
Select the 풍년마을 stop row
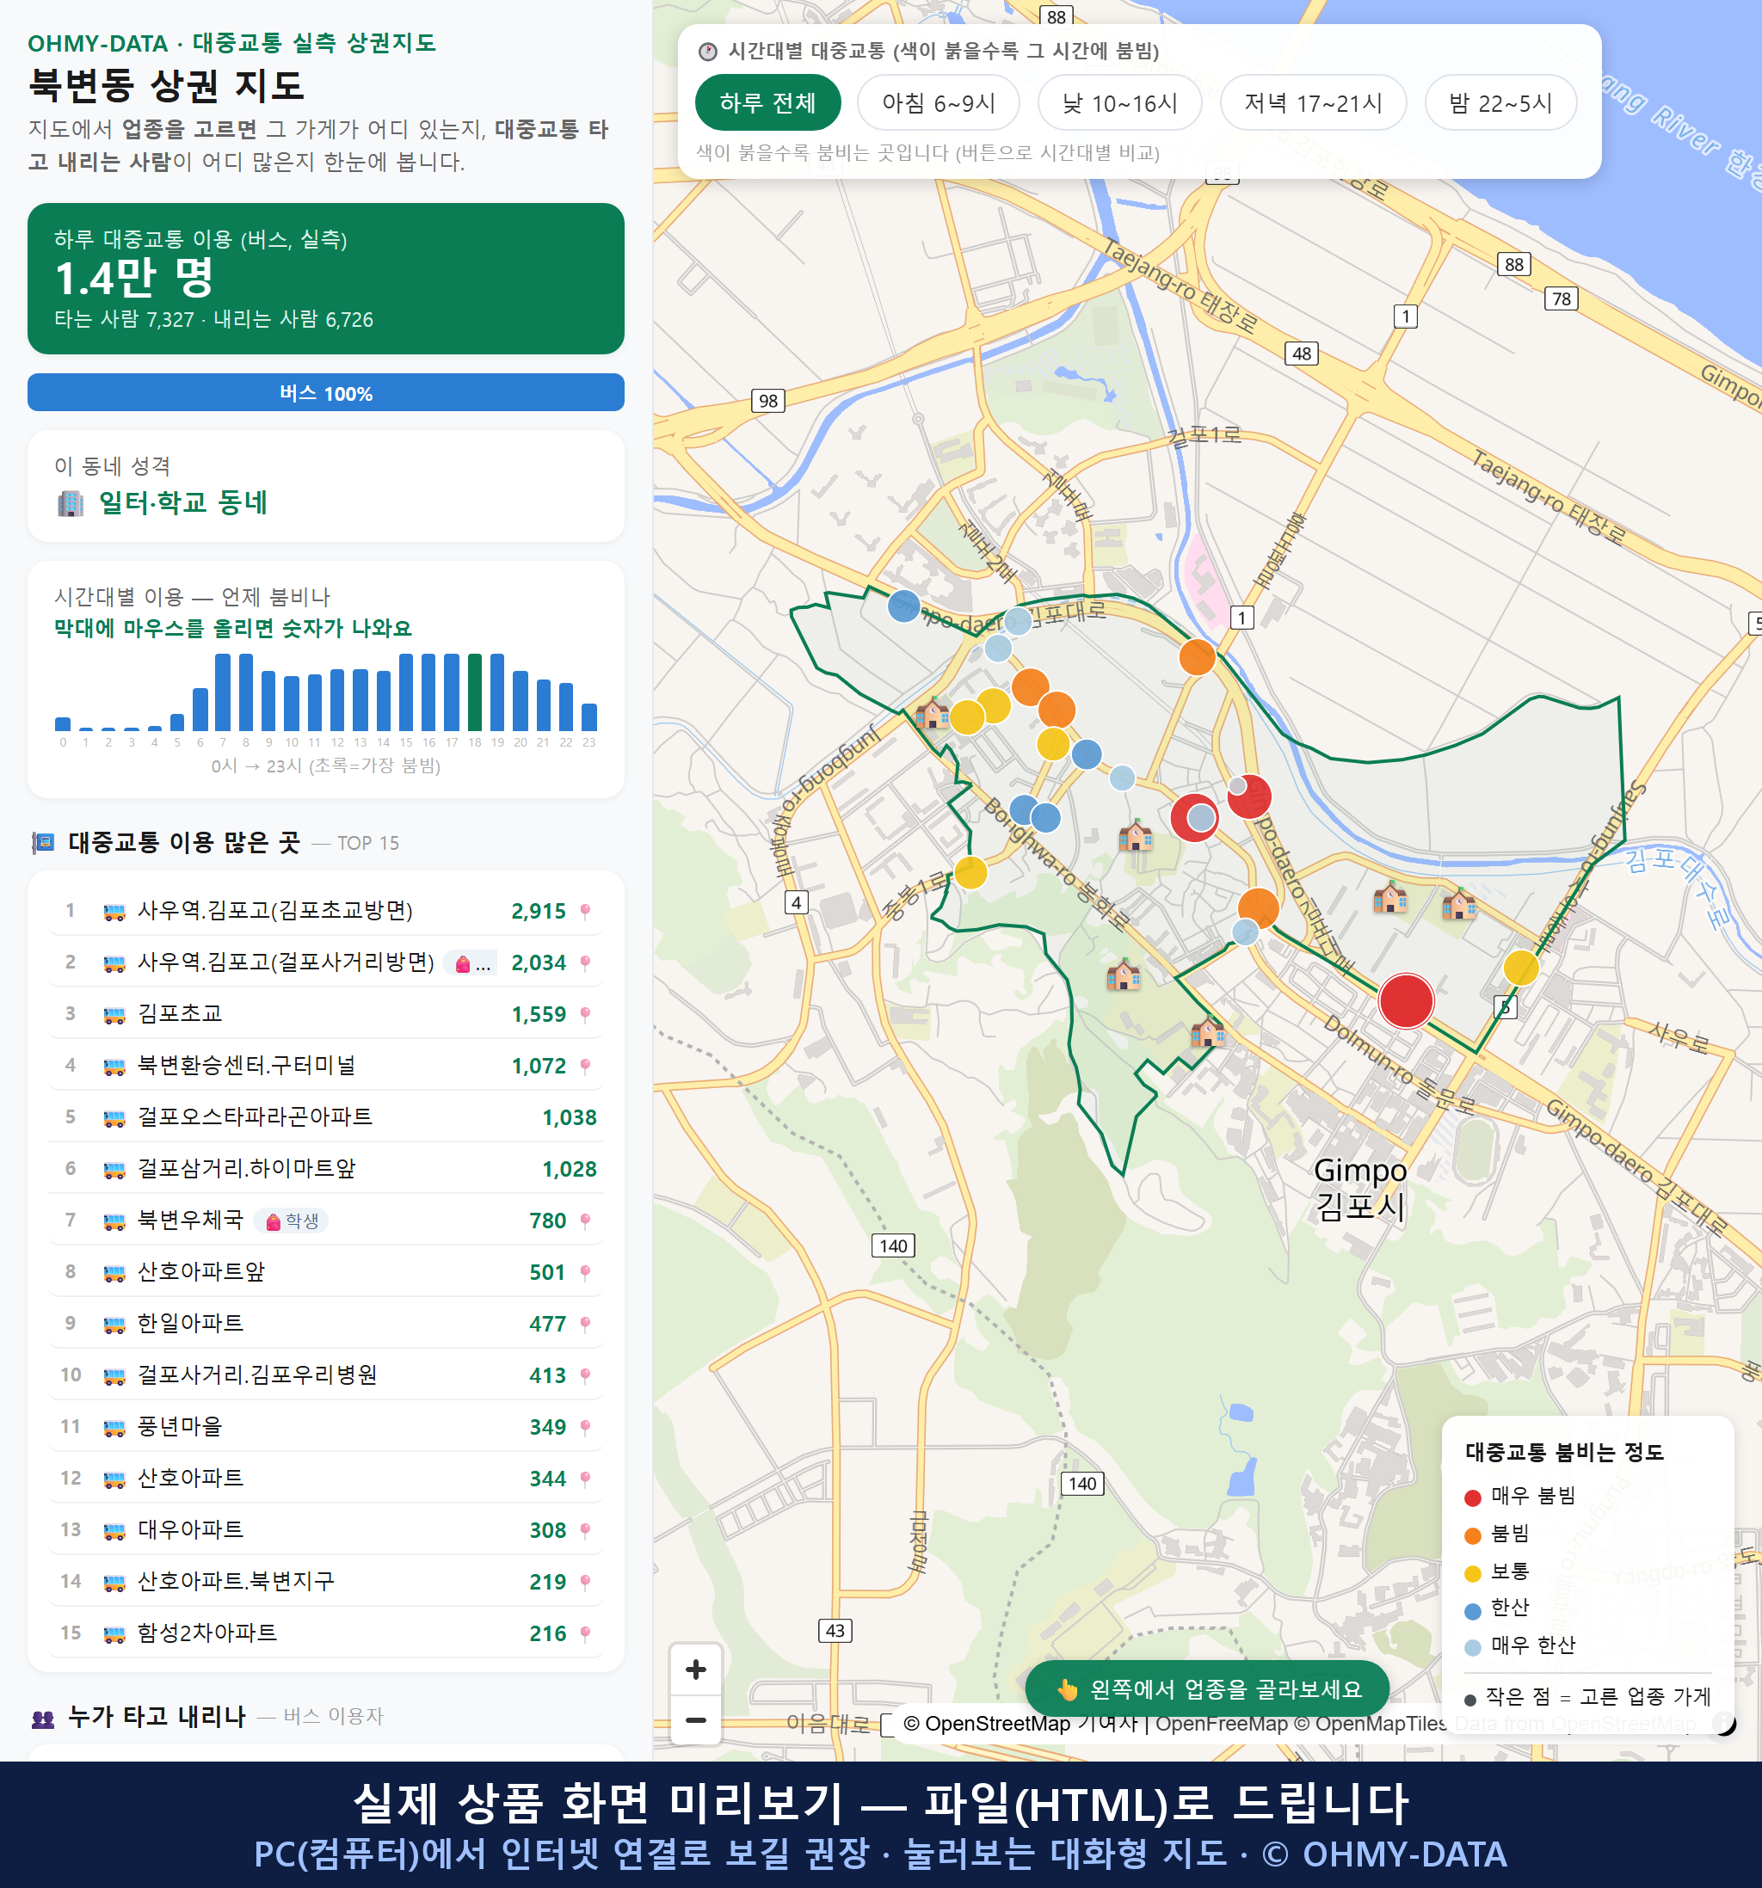pyautogui.click(x=326, y=1426)
